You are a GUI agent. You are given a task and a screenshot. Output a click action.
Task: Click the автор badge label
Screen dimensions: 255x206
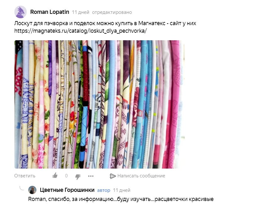coord(104,190)
